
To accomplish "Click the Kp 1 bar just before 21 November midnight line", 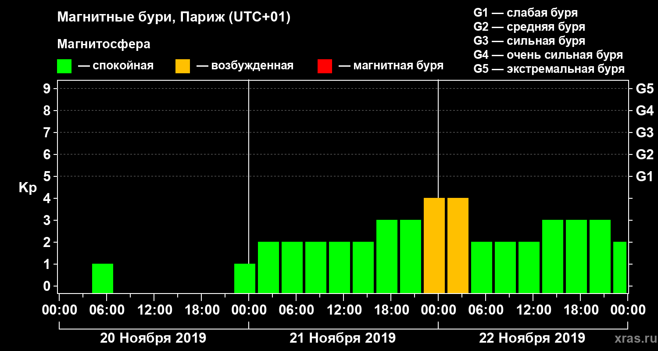I will (x=245, y=279).
